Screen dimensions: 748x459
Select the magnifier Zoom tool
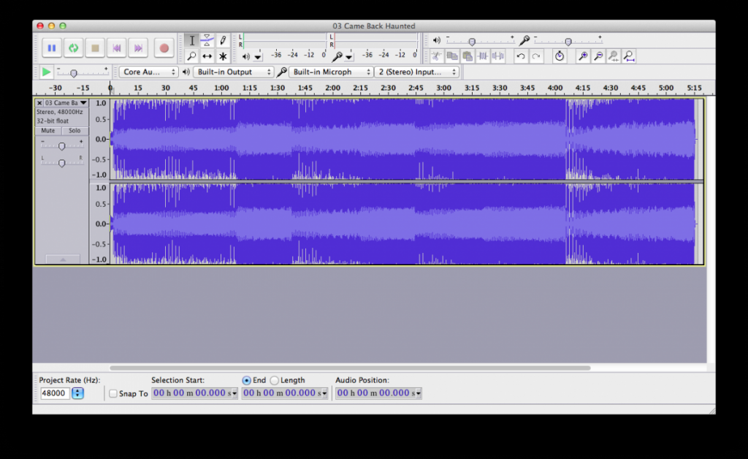pyautogui.click(x=192, y=56)
